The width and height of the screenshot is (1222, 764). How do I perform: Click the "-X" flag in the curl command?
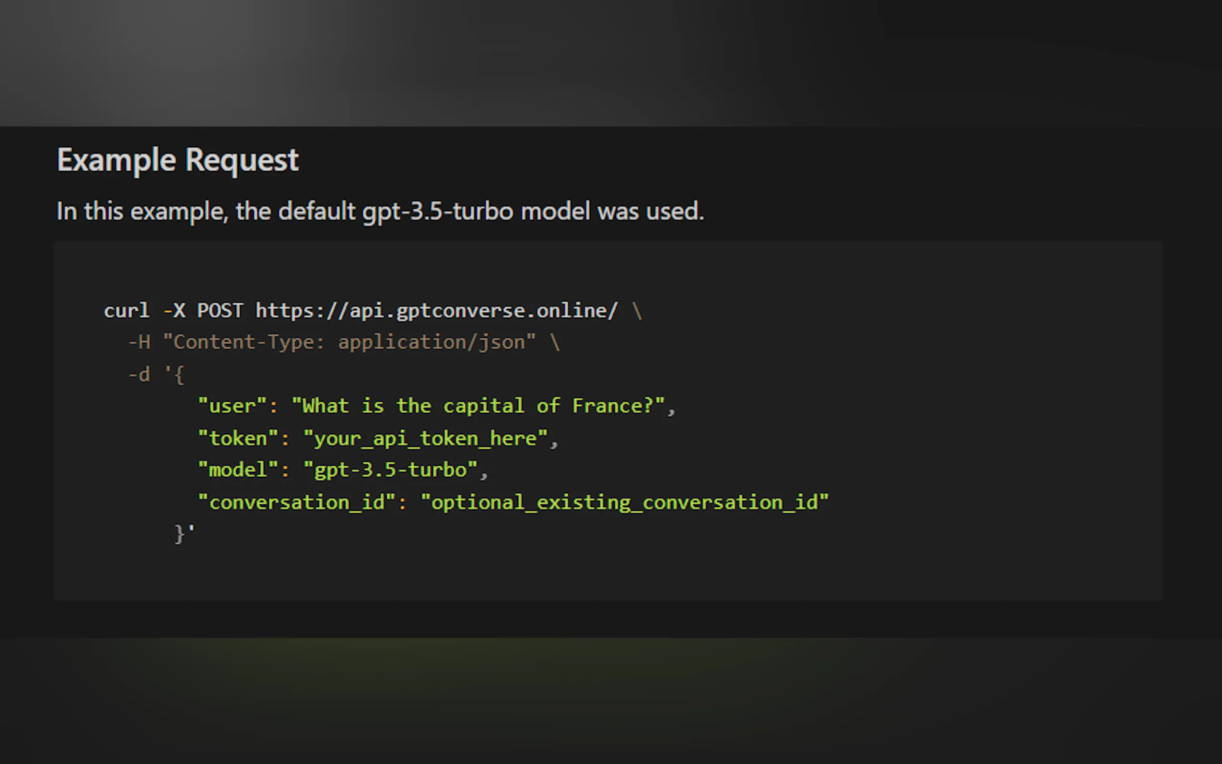(175, 310)
